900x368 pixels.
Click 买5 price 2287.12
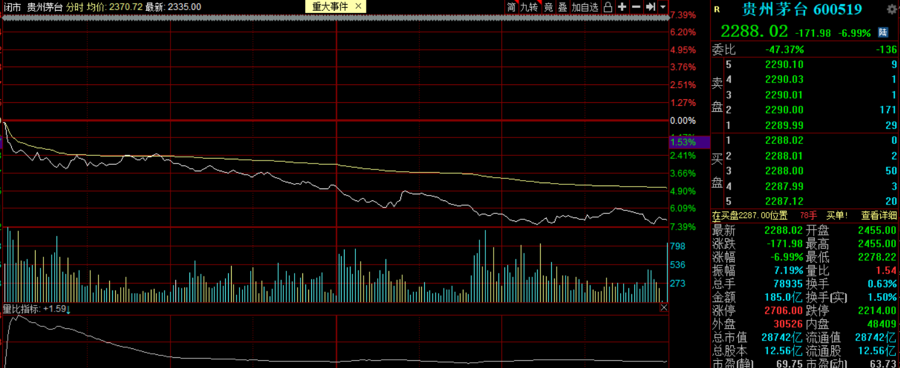pos(784,201)
